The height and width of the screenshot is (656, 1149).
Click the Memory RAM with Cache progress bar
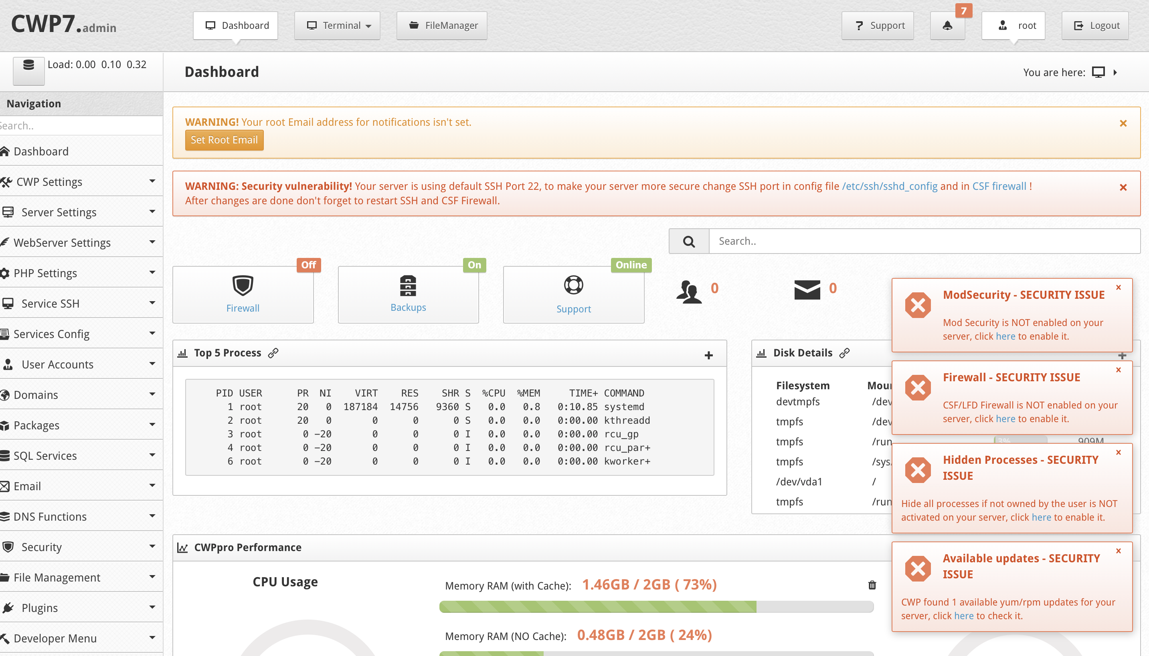pos(656,606)
